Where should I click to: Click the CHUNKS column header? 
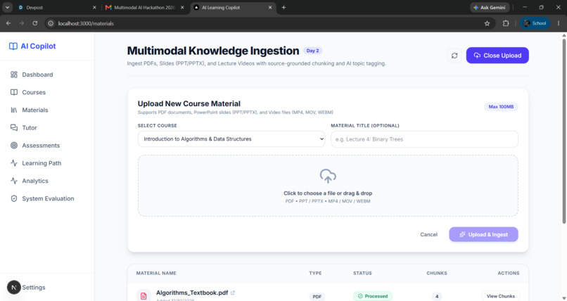pyautogui.click(x=437, y=273)
